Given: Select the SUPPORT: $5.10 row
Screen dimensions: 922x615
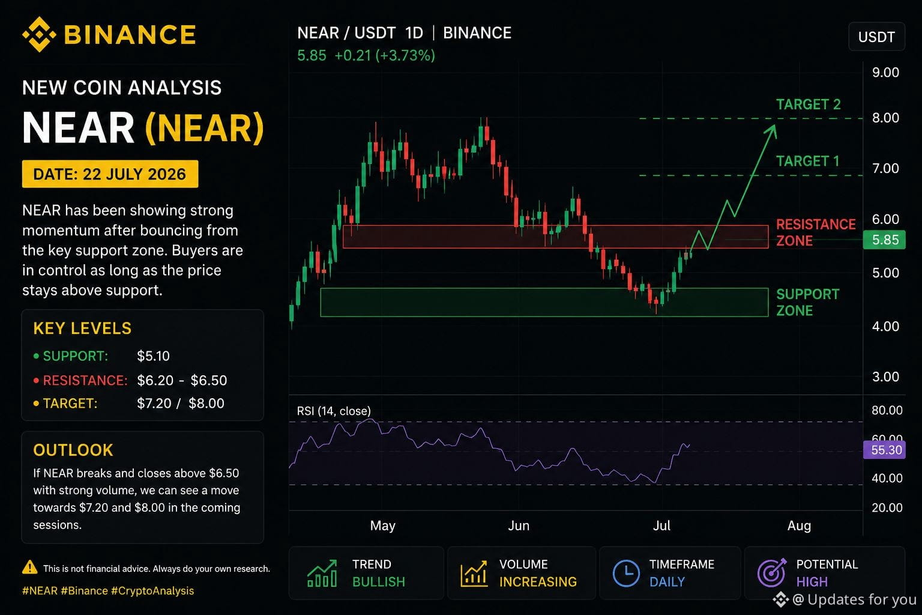Looking at the screenshot, I should tap(101, 356).
